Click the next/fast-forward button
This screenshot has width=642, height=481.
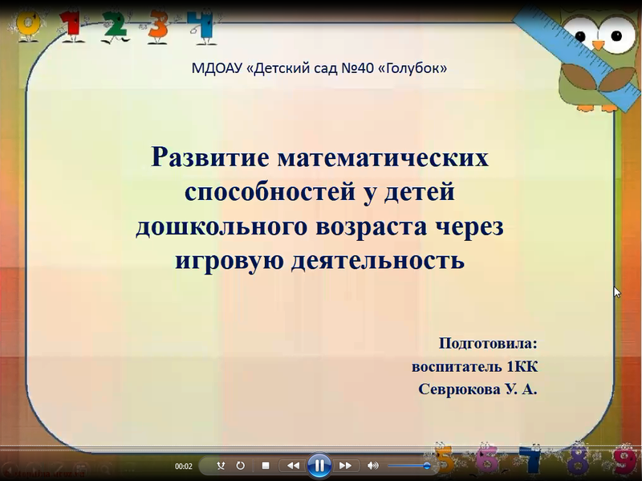pos(345,466)
